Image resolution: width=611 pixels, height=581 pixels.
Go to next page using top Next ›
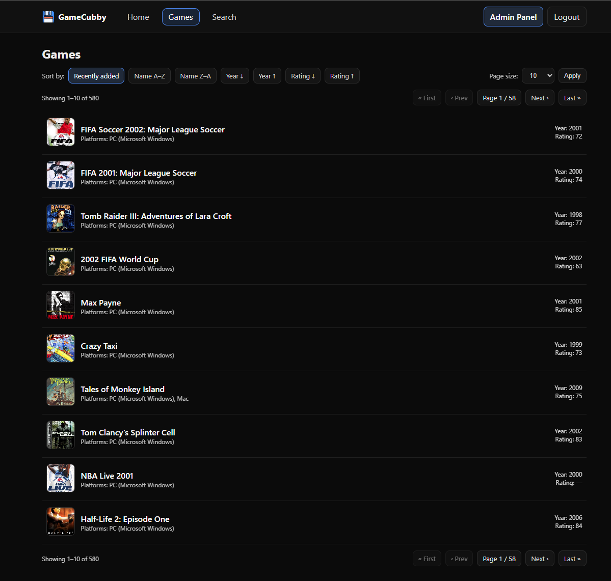(540, 98)
